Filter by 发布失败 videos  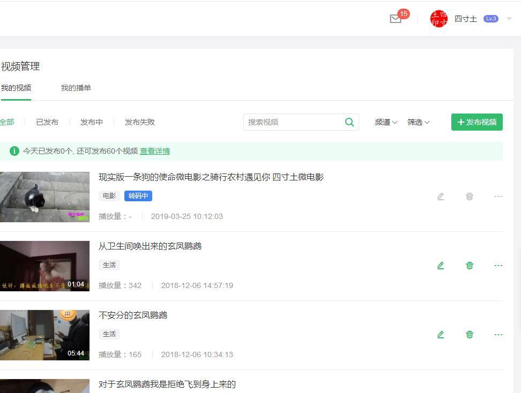tap(140, 122)
